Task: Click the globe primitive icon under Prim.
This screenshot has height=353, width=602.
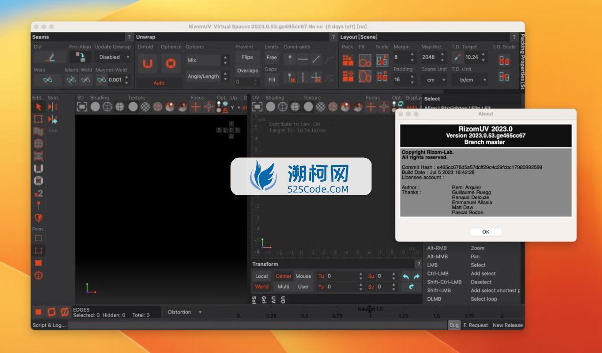Action: click(x=39, y=275)
